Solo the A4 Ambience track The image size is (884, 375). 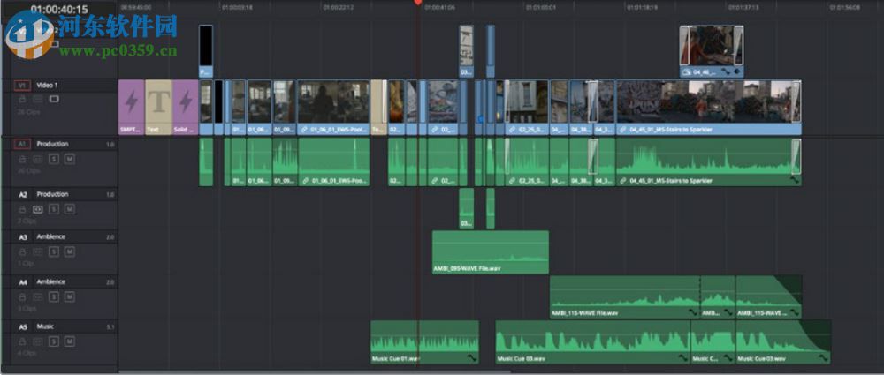[54, 296]
